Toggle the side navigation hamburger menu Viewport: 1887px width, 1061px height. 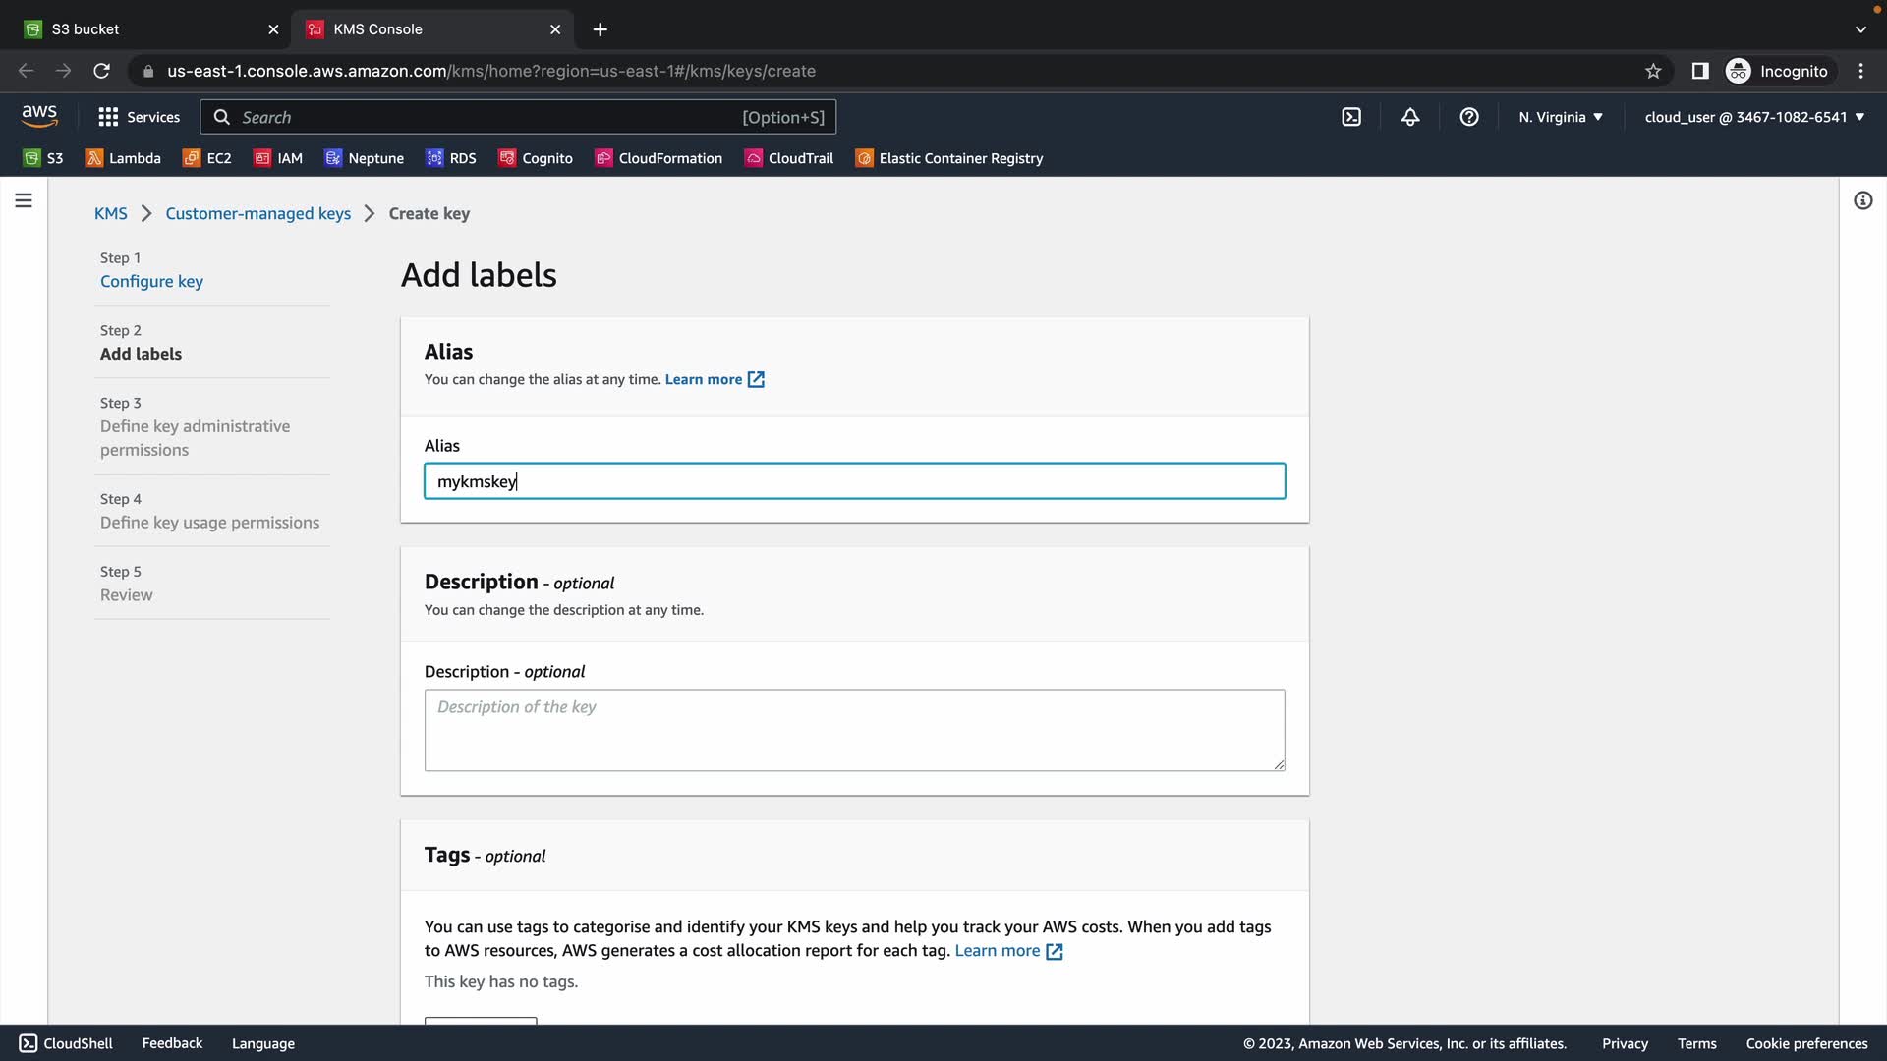[x=24, y=201]
